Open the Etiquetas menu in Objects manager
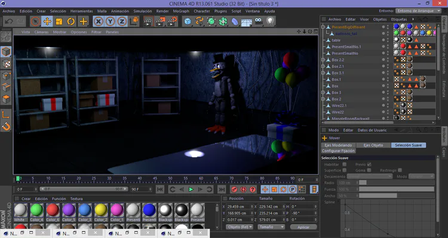The width and height of the screenshot is (448, 238). (x=399, y=20)
